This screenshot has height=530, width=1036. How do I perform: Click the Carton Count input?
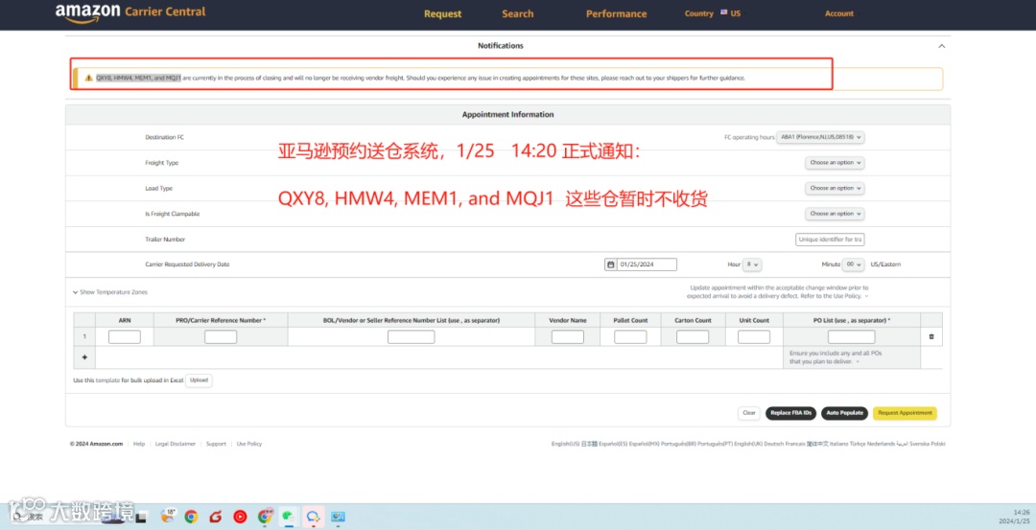pyautogui.click(x=693, y=336)
